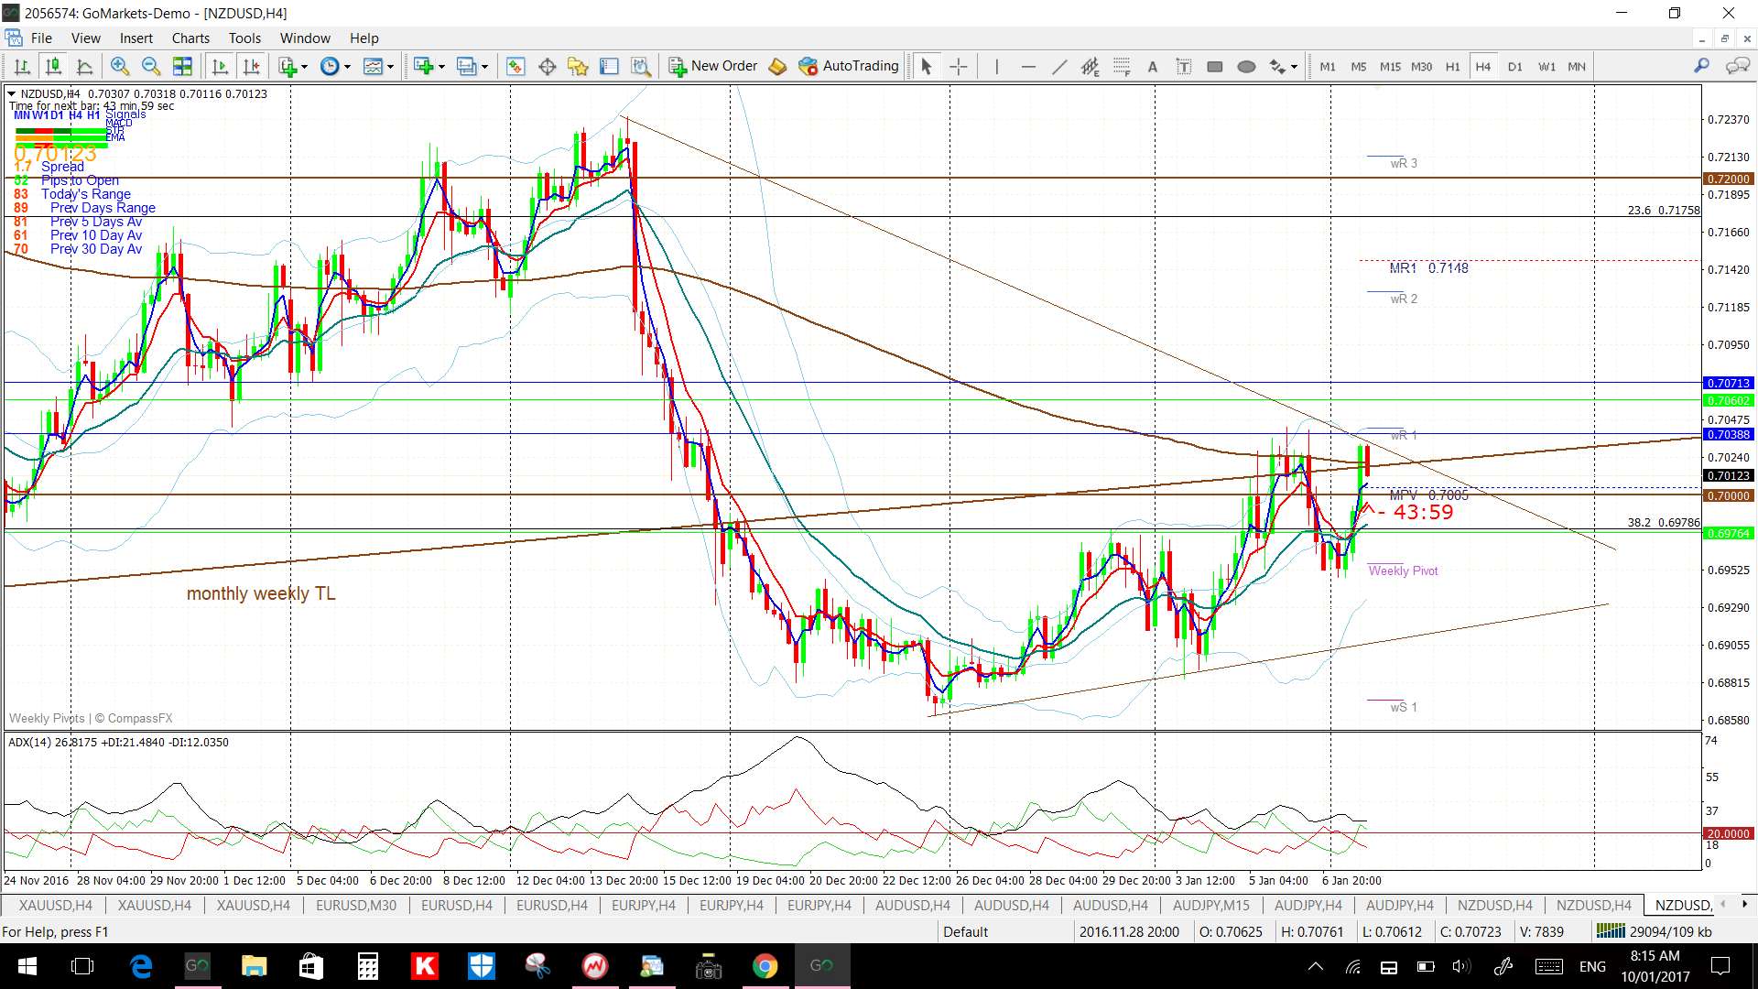The height and width of the screenshot is (989, 1758).
Task: Draw a trendline with the trendline tool
Action: 1059,66
